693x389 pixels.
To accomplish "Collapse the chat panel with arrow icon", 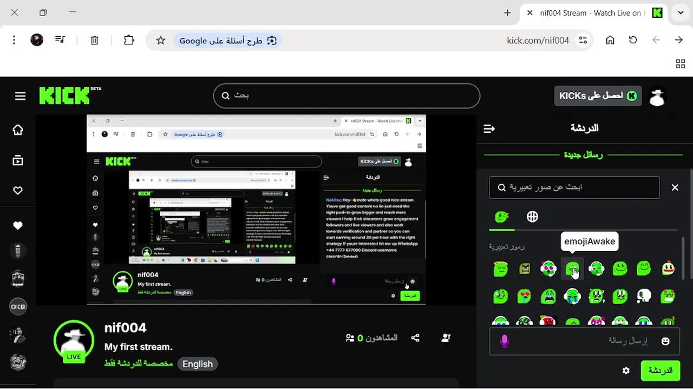I will pyautogui.click(x=489, y=129).
